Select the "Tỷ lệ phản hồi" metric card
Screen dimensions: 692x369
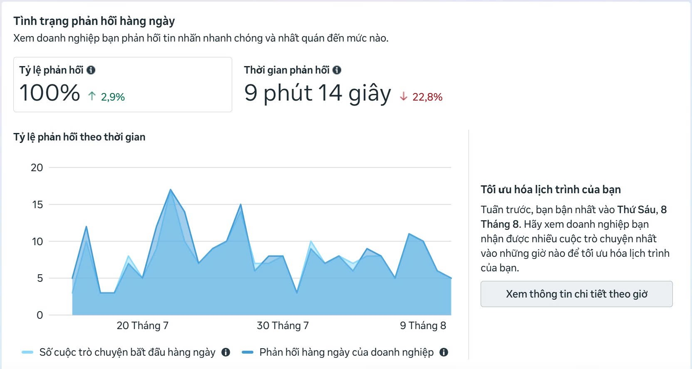click(x=122, y=84)
